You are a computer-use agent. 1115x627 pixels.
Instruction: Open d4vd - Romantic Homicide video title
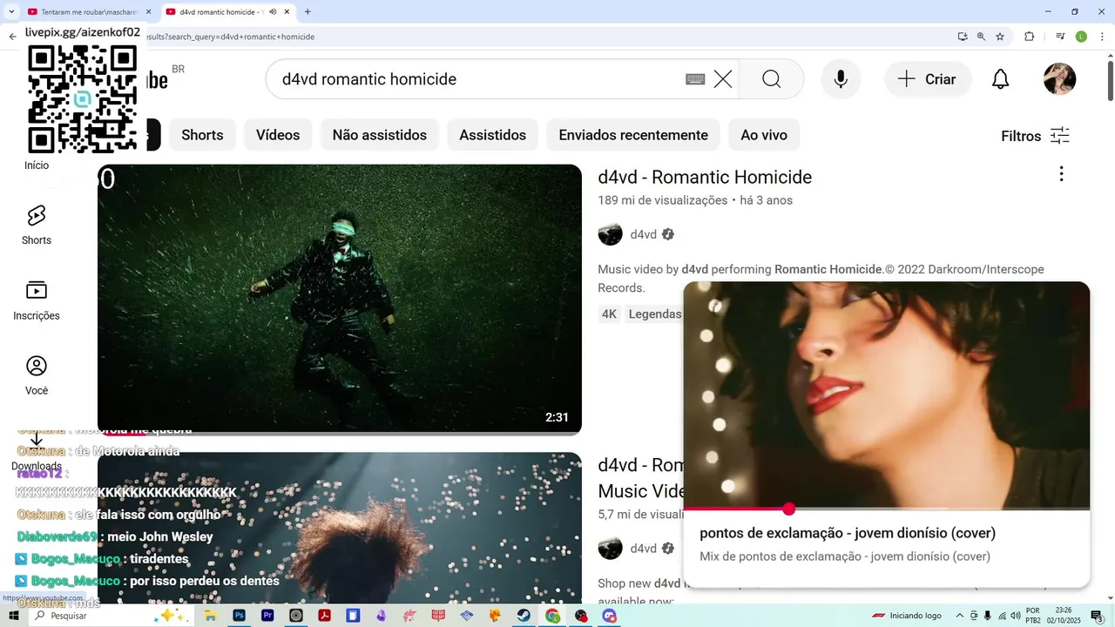point(705,177)
